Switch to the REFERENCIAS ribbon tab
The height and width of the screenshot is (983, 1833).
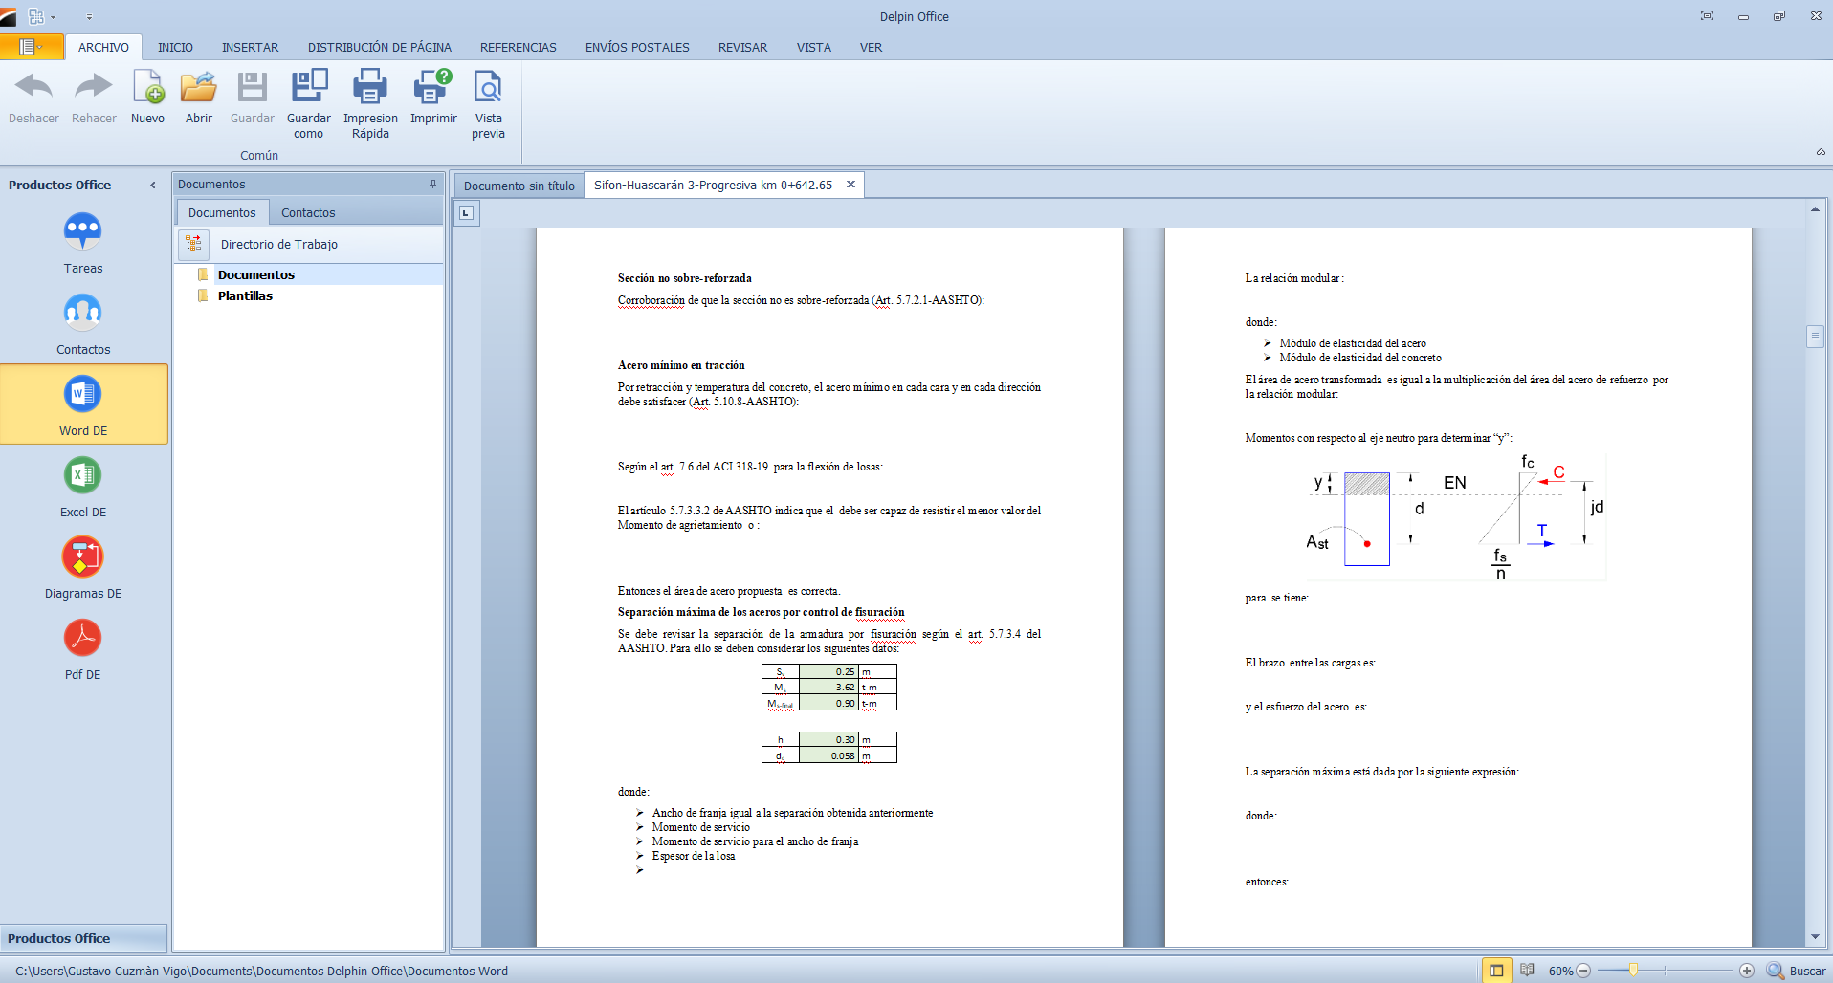click(518, 48)
